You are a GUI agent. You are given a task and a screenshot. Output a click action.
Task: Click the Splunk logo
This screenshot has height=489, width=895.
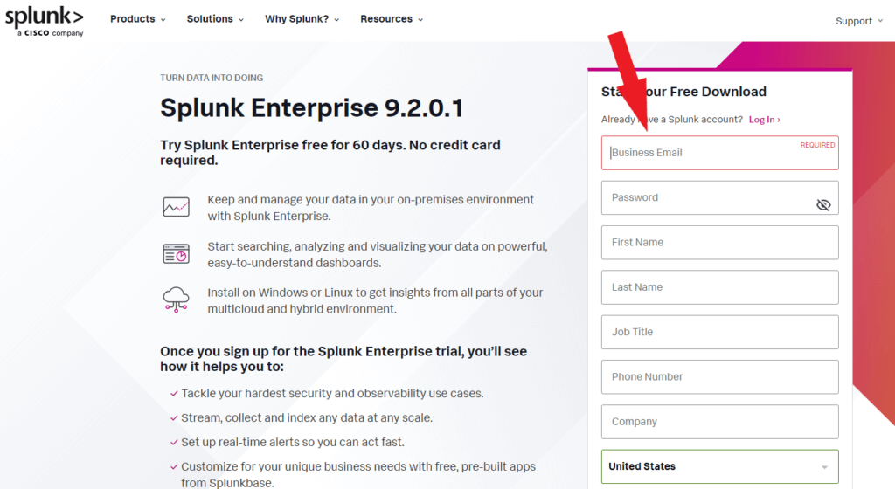coord(45,21)
